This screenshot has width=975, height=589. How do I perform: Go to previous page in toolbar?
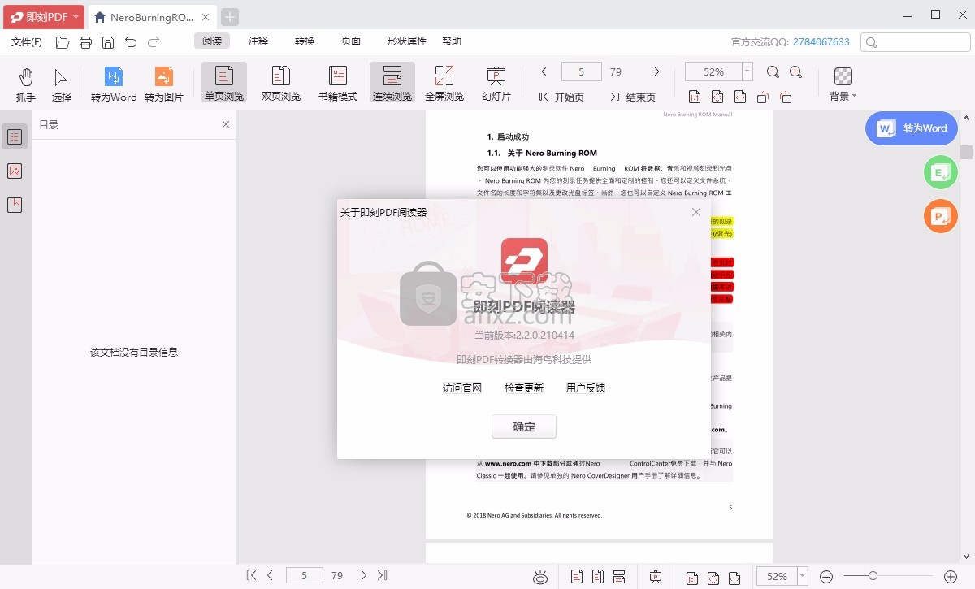pyautogui.click(x=544, y=72)
